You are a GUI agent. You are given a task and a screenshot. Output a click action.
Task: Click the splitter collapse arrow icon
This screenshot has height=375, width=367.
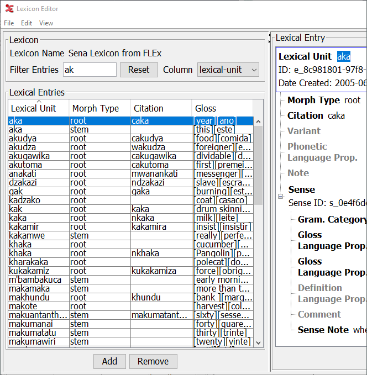(269, 35)
